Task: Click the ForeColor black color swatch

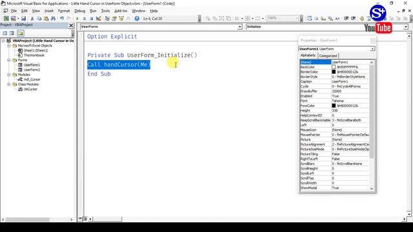Action: tap(334, 106)
